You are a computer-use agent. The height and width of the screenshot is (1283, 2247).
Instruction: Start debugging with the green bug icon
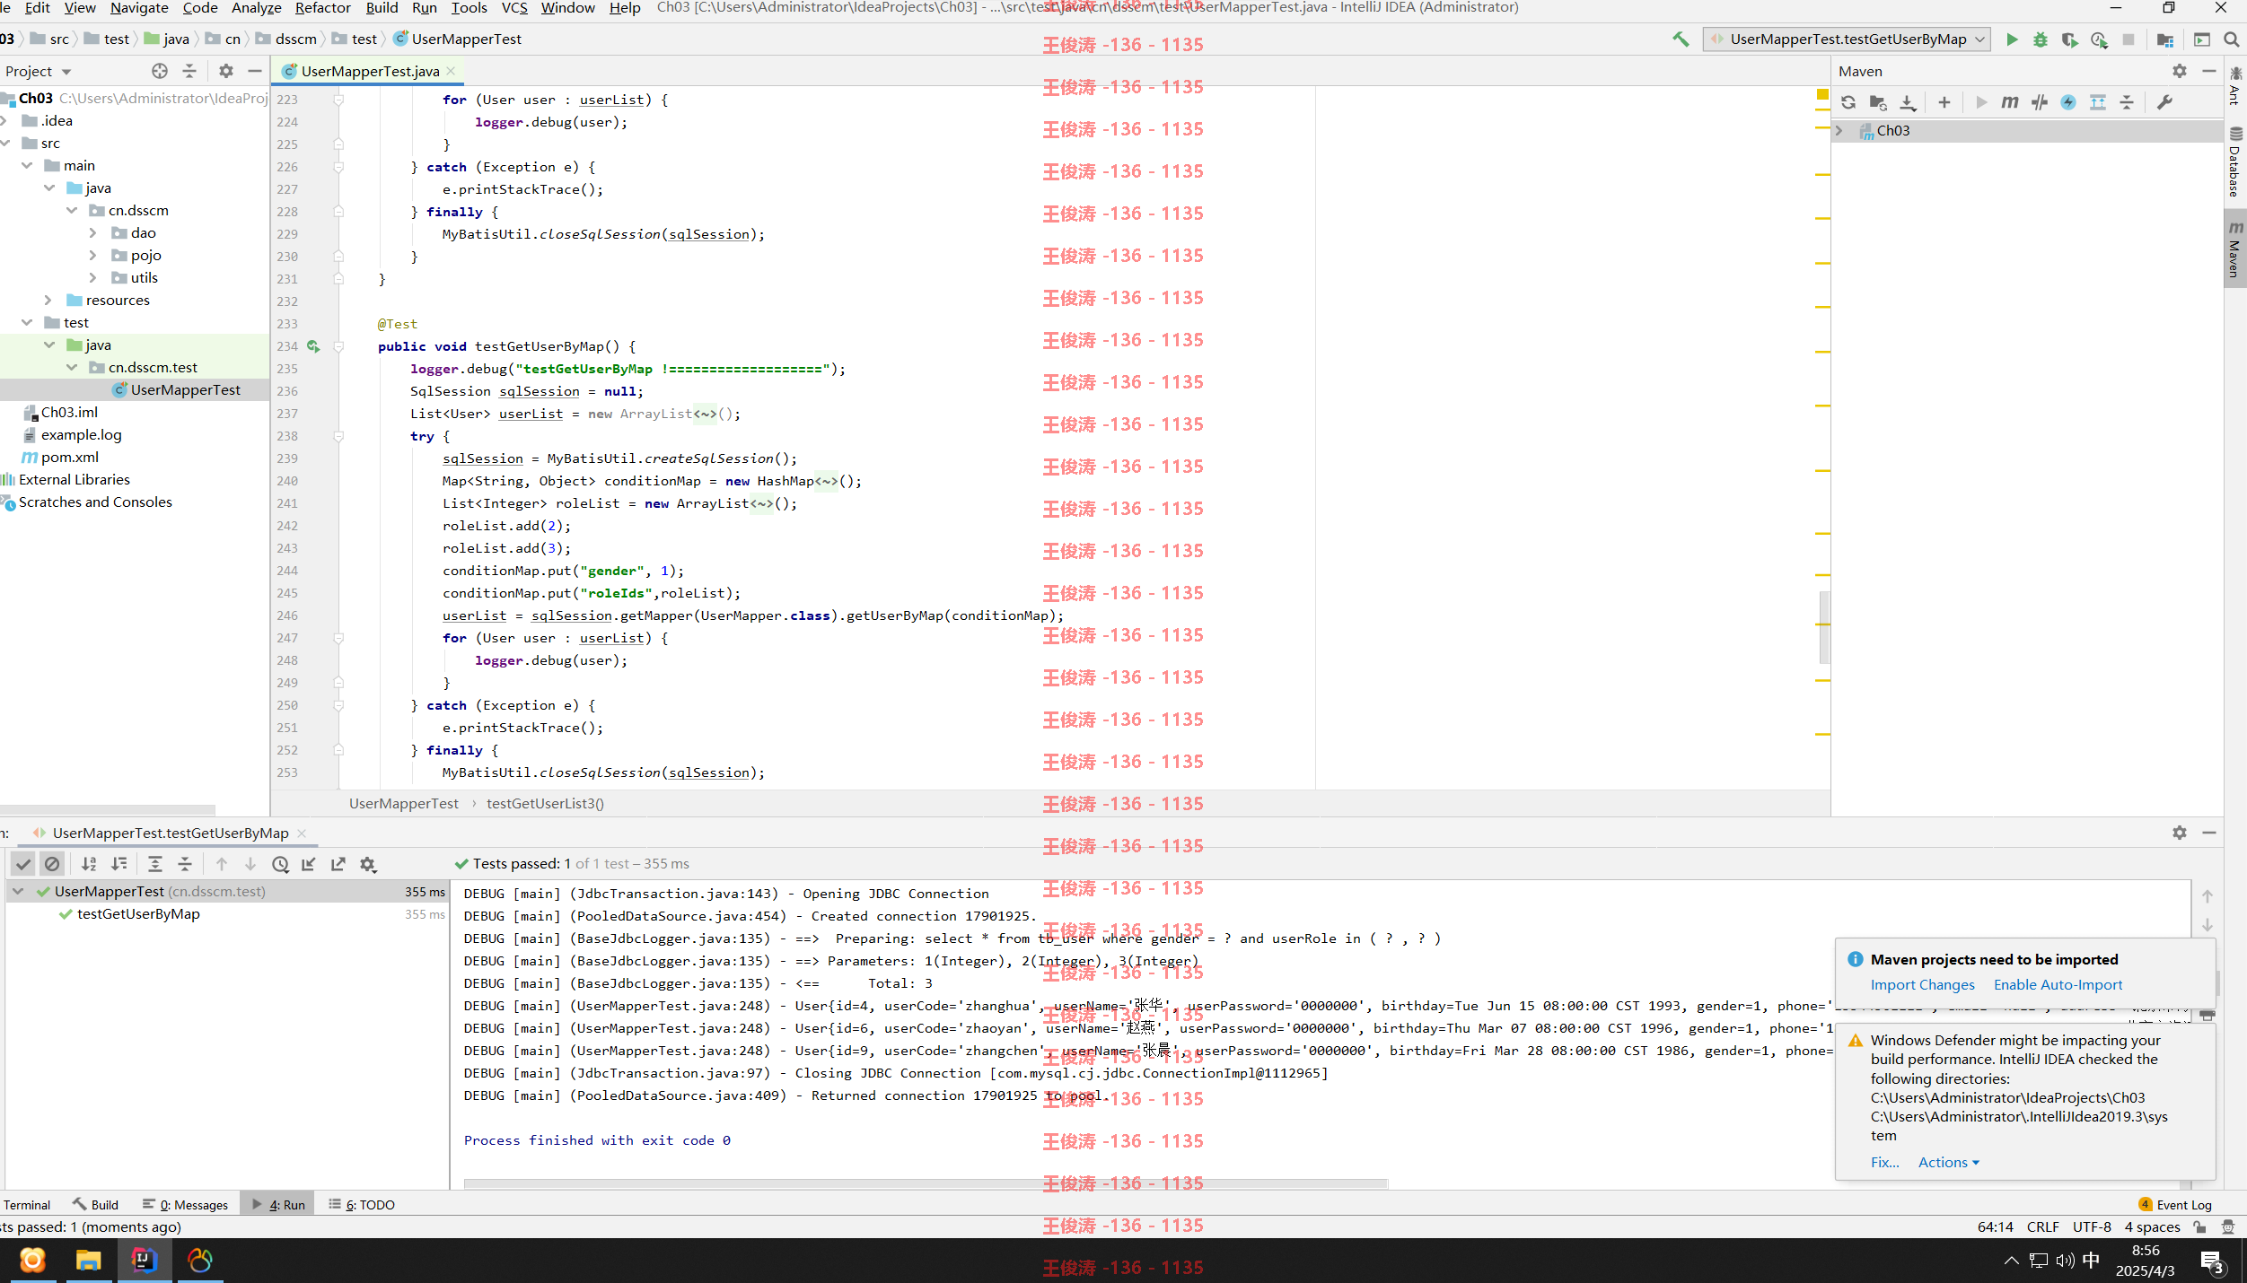(x=2041, y=39)
